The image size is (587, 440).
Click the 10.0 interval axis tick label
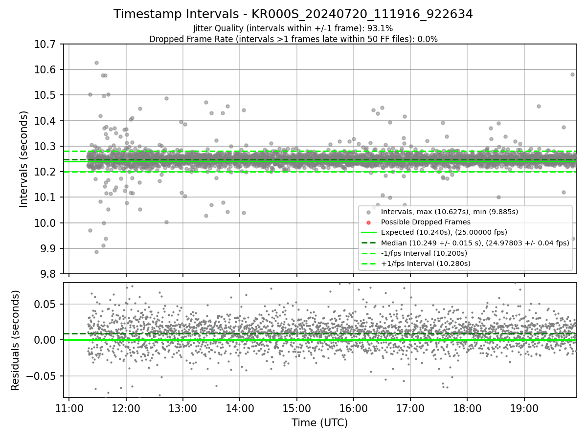[45, 223]
